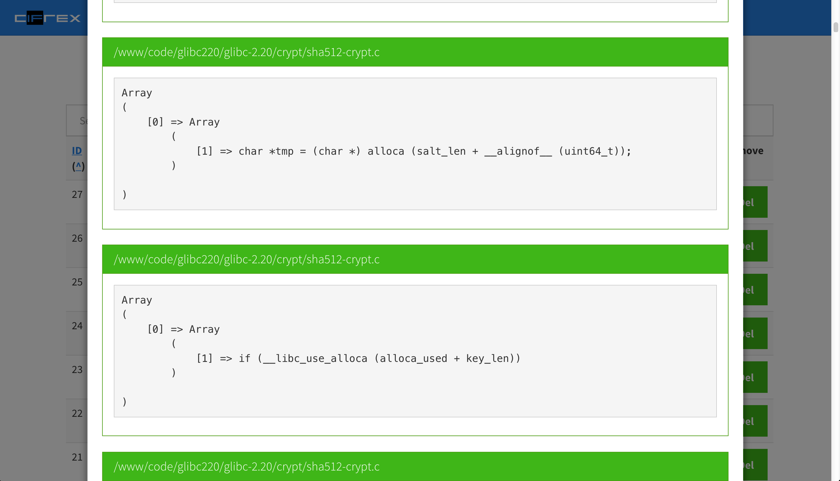
Task: Click file path header above alloca salt_len result
Action: [246, 52]
